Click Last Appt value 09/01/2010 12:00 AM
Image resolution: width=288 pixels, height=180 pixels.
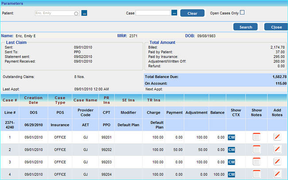click(x=91, y=89)
